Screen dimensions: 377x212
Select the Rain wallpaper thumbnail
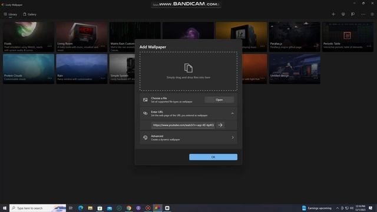click(x=82, y=69)
